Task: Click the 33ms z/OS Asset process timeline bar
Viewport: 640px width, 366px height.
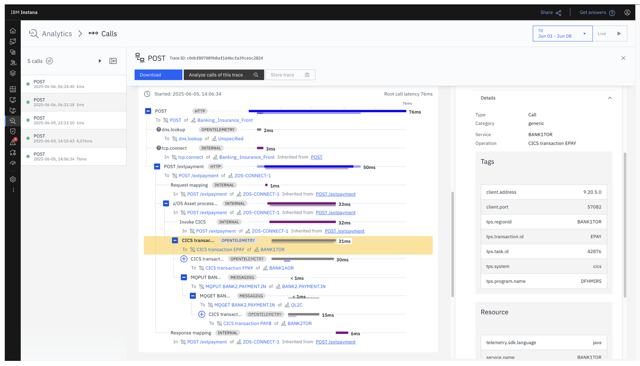Action: pyautogui.click(x=302, y=204)
